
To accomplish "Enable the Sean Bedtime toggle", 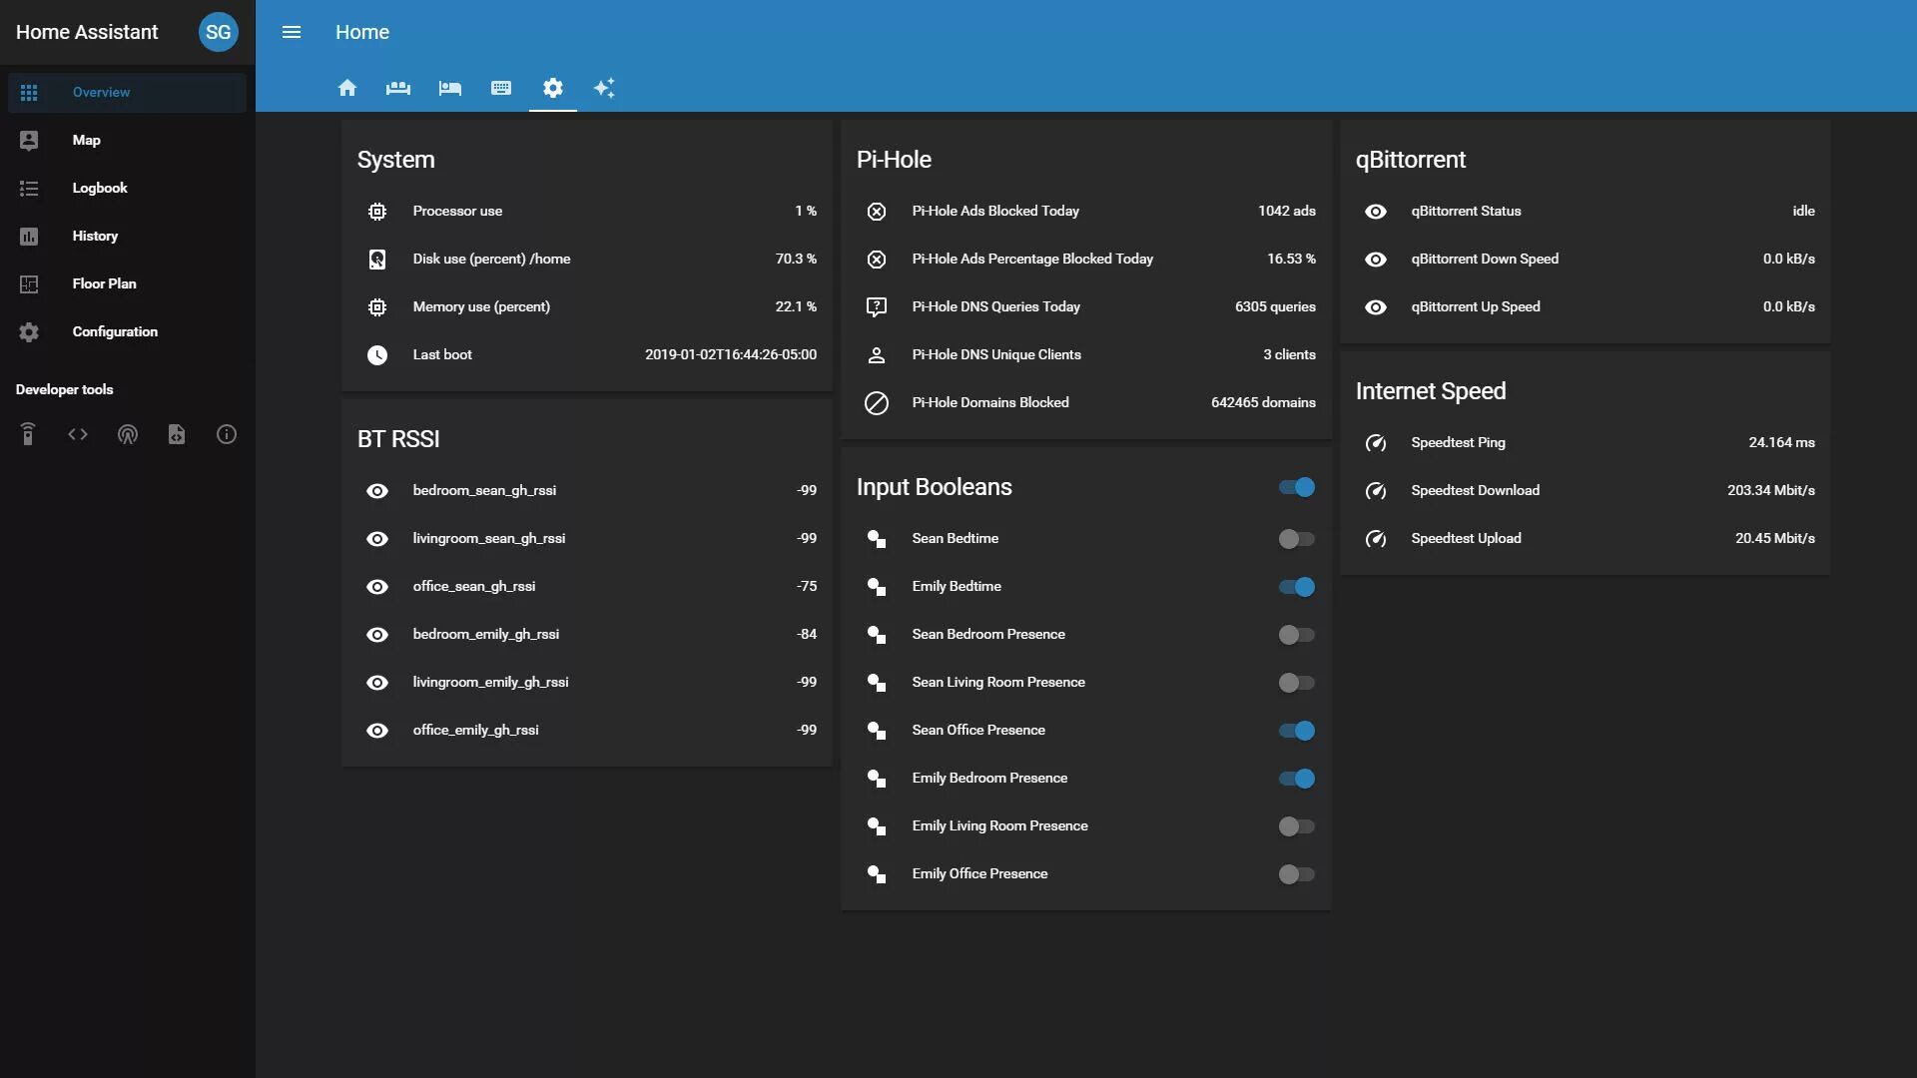I will [1296, 539].
